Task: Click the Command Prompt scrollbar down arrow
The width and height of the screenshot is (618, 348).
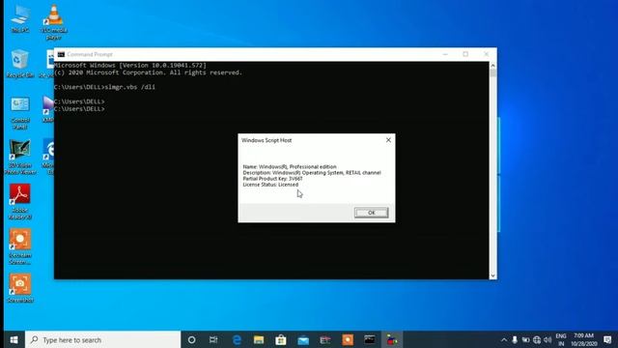Action: click(492, 275)
